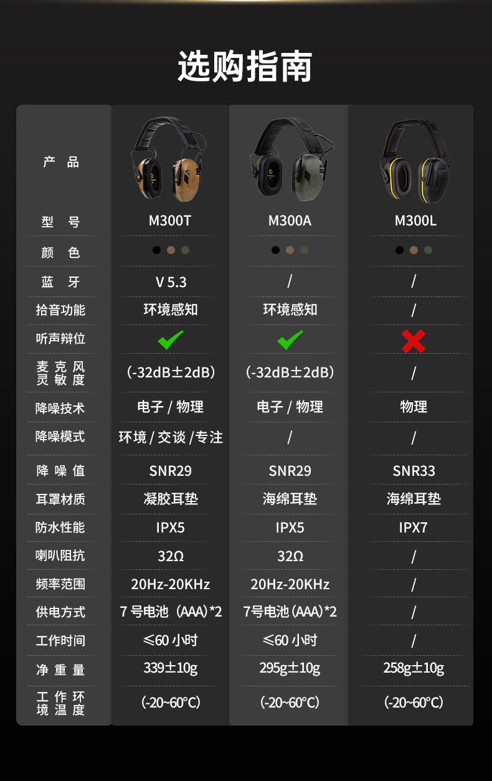This screenshot has height=781, width=492.
Task: Click the 凝胶耳垫 ear cushion cell
Action: [171, 499]
